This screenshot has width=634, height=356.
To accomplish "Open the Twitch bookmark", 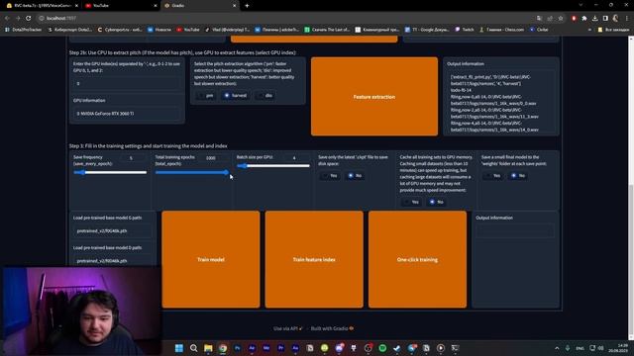I will 465,30.
